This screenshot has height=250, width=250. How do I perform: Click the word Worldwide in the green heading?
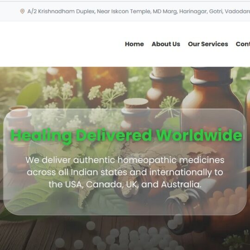click(x=199, y=135)
